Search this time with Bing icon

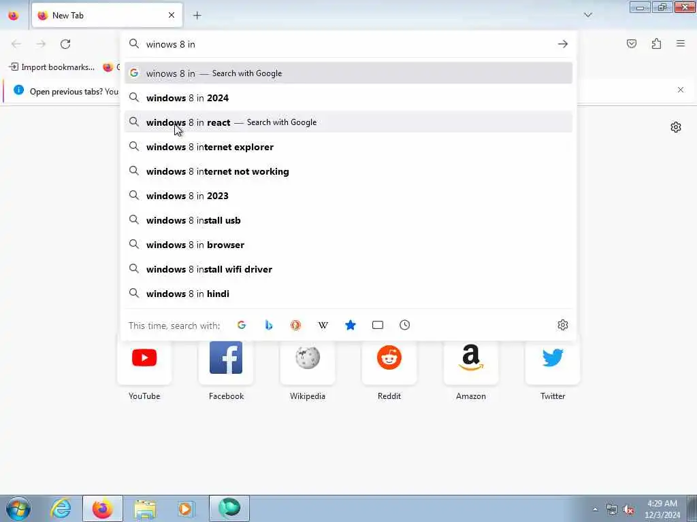tap(268, 325)
